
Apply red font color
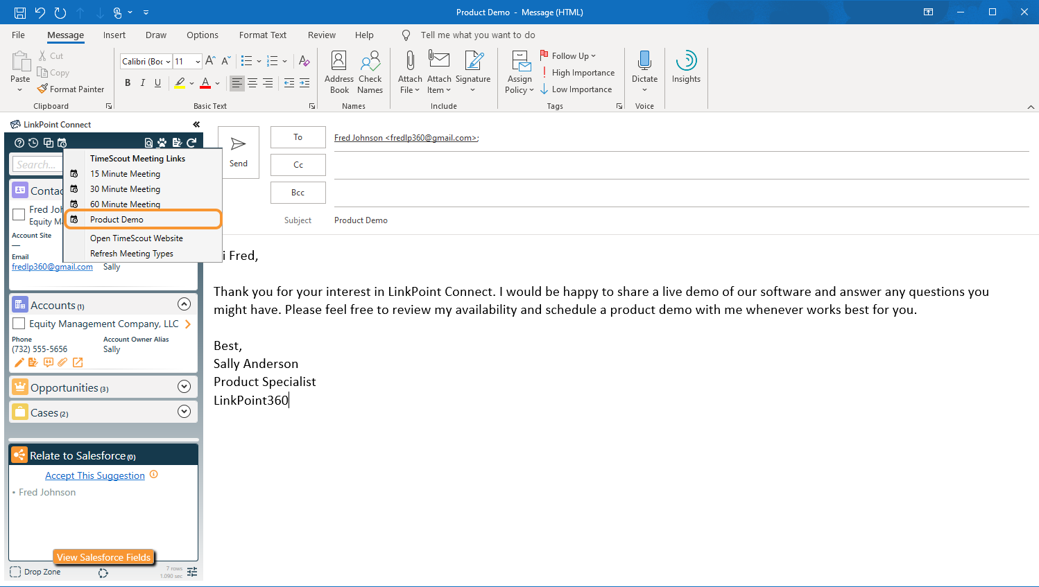click(205, 83)
